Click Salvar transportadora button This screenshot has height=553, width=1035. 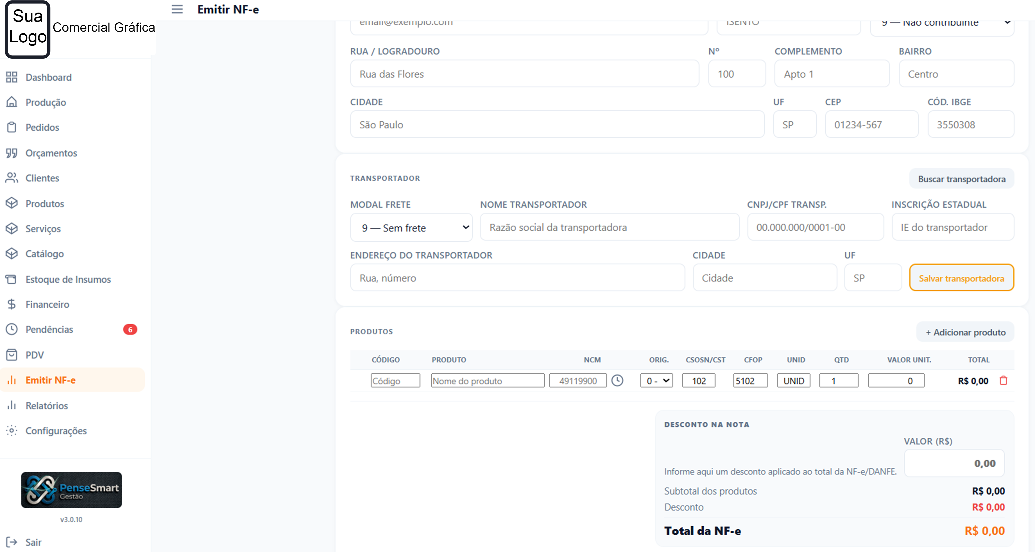tap(961, 278)
